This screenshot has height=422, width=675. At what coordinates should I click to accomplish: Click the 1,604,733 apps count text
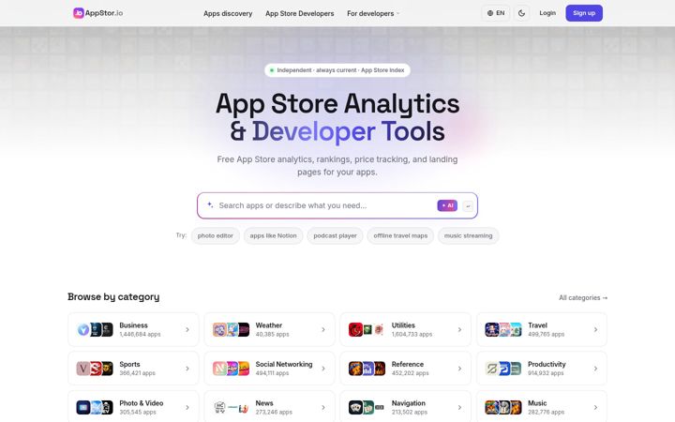[x=412, y=335]
